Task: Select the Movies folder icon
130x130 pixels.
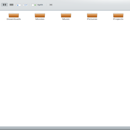Action: tap(40, 15)
